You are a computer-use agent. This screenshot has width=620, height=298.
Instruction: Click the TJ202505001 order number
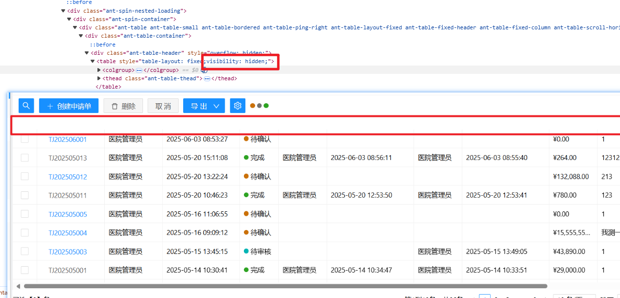tap(68, 270)
